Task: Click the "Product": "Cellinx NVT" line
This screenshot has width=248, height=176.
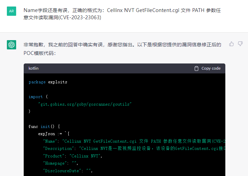Action: pos(72,156)
